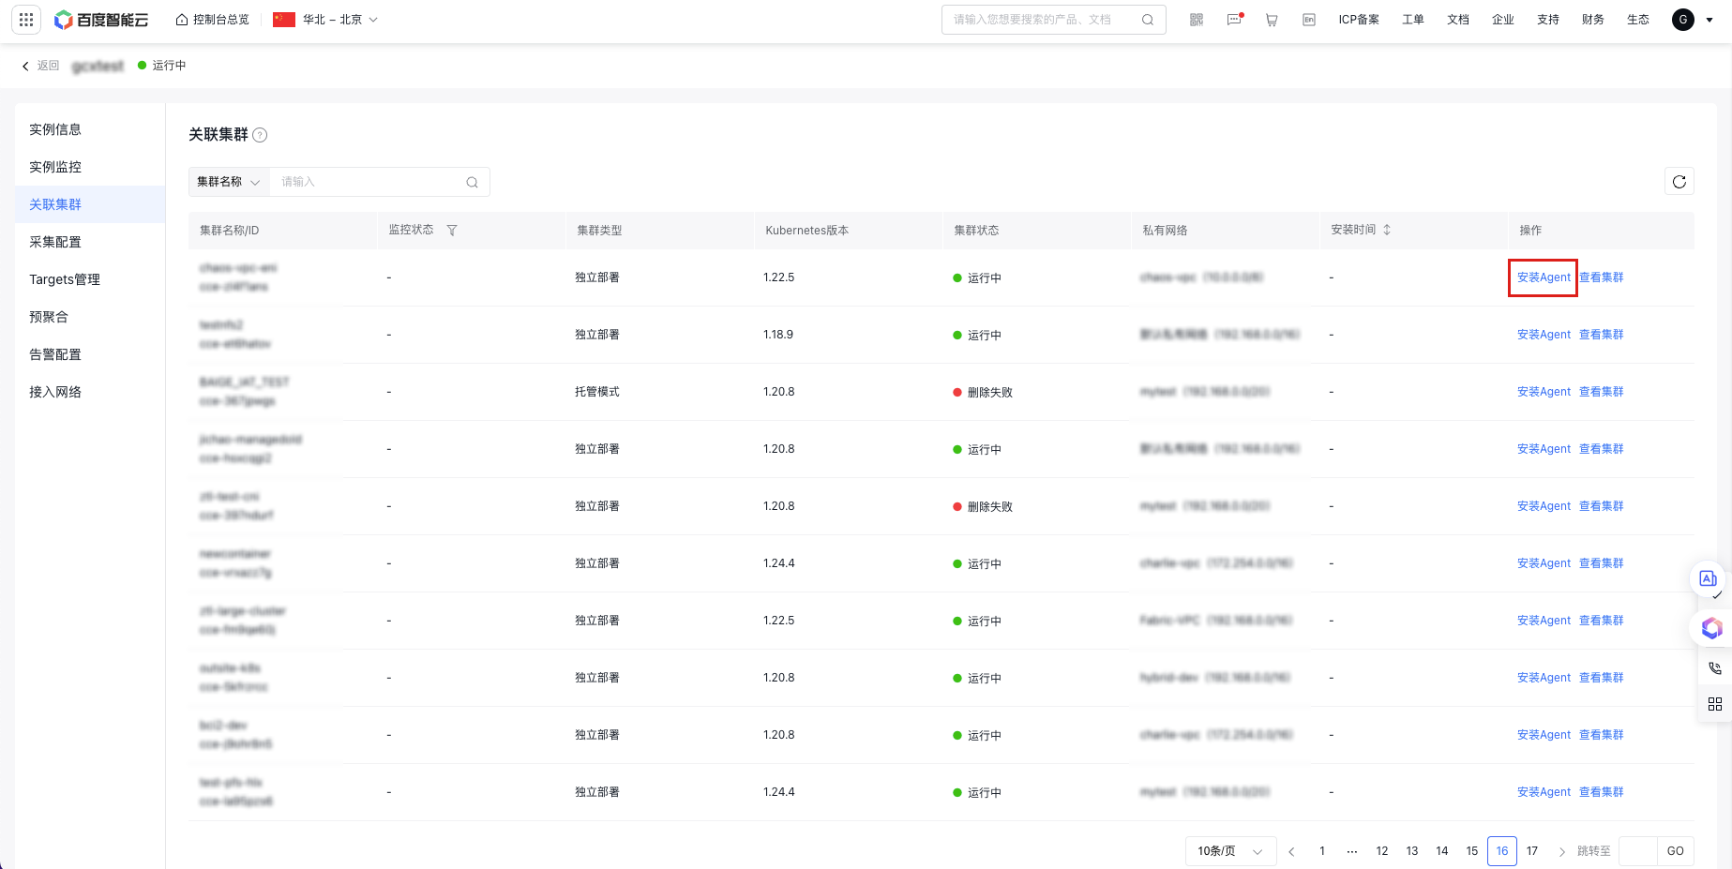Click the magnifier icon in top search
1732x869 pixels.
(1148, 20)
